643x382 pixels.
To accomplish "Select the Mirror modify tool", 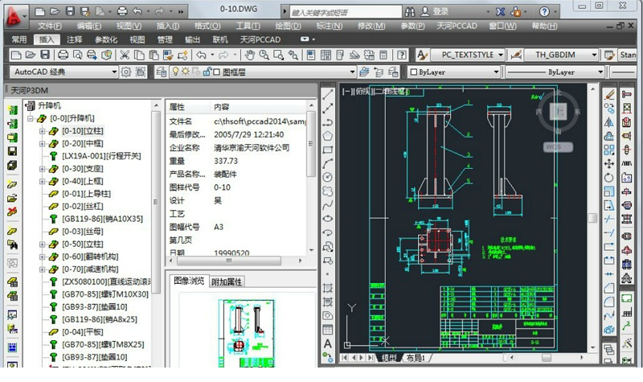I will [x=609, y=122].
